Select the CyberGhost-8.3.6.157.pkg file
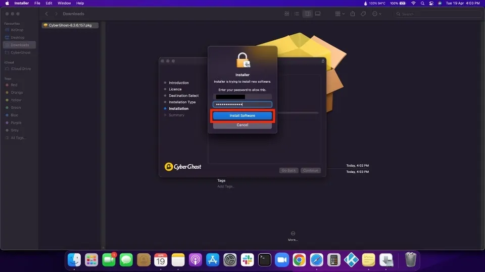Image resolution: width=485 pixels, height=272 pixels. [70, 25]
